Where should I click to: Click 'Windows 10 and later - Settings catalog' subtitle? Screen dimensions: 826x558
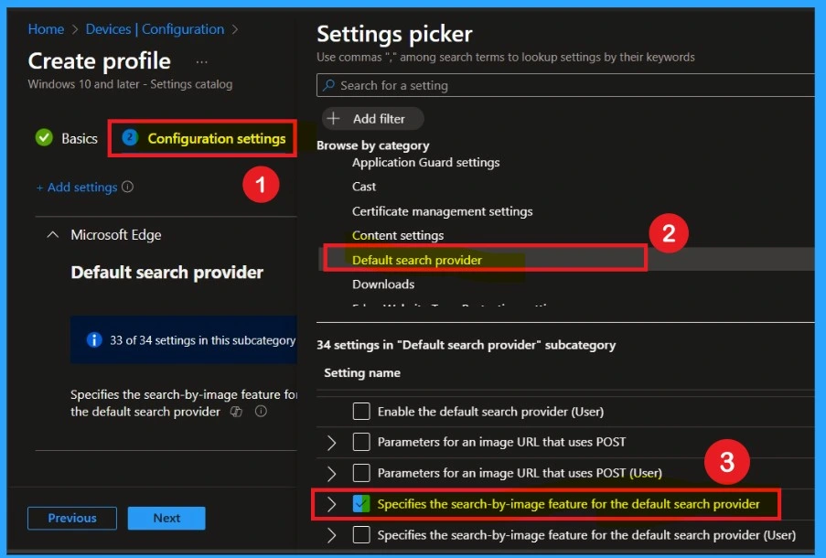(x=130, y=84)
